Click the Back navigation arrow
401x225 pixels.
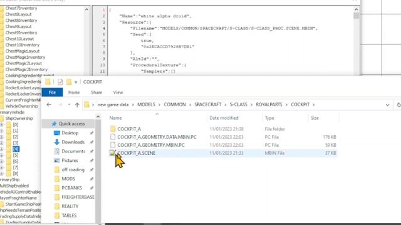pyautogui.click(x=49, y=104)
